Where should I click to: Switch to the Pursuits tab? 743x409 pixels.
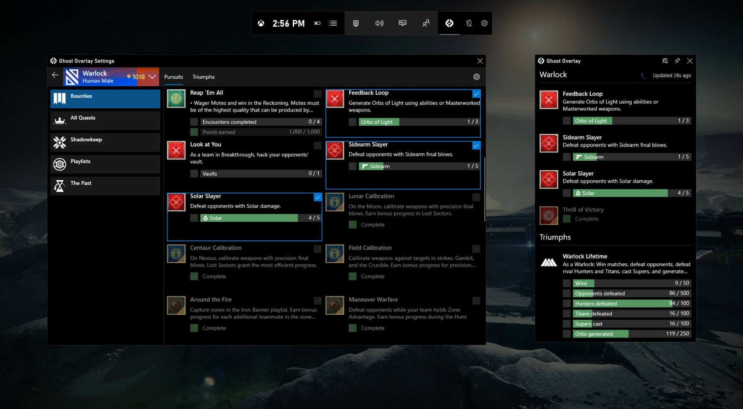(x=174, y=77)
